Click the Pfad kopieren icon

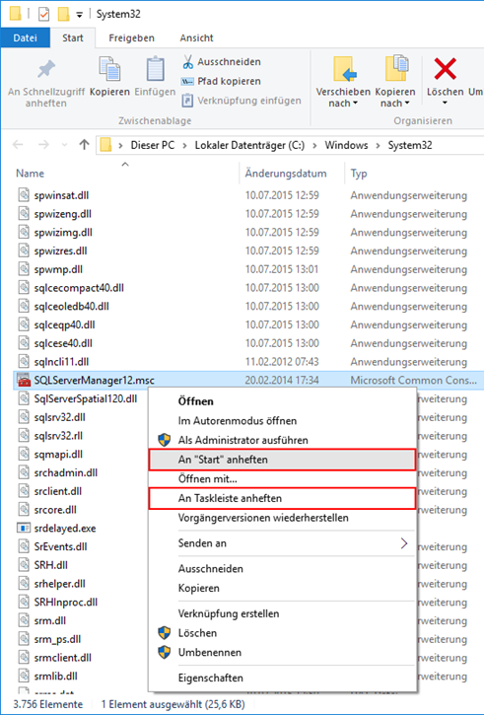187,82
